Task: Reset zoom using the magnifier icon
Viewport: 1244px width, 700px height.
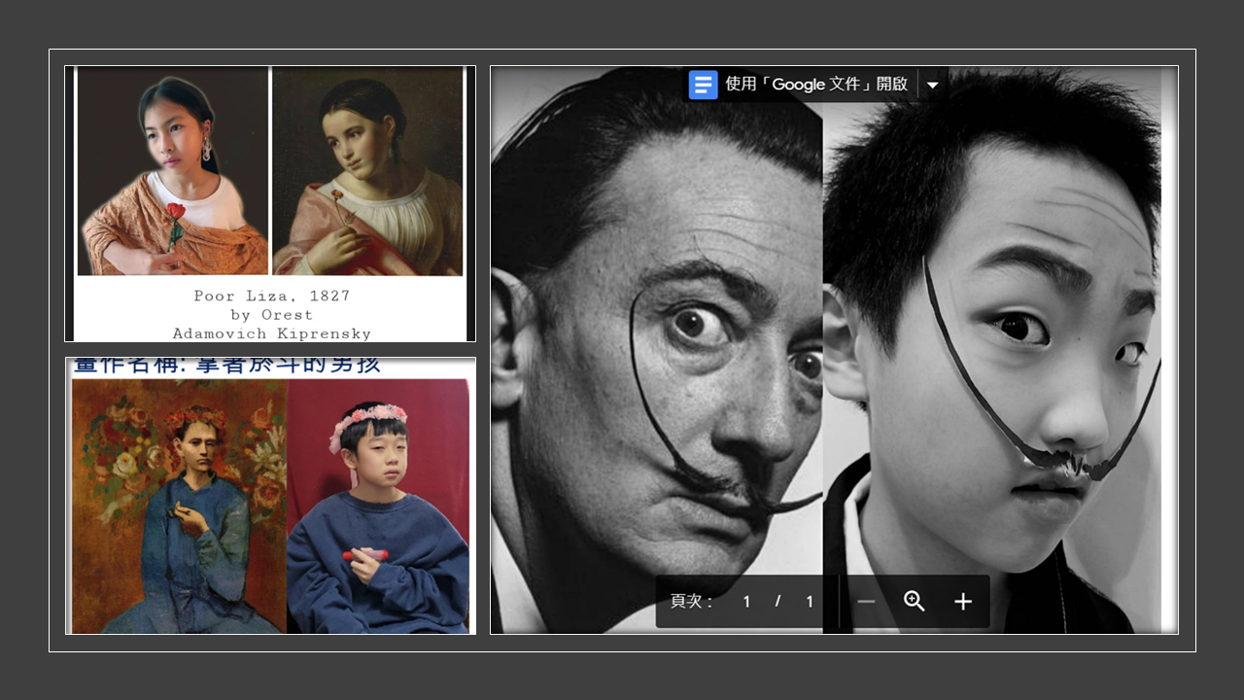Action: click(x=915, y=602)
